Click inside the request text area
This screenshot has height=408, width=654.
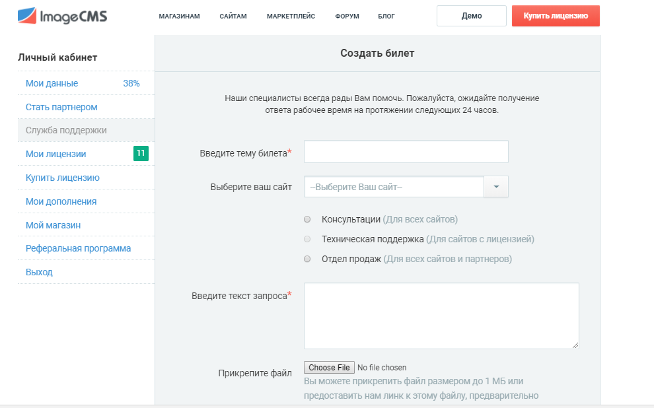pos(441,316)
